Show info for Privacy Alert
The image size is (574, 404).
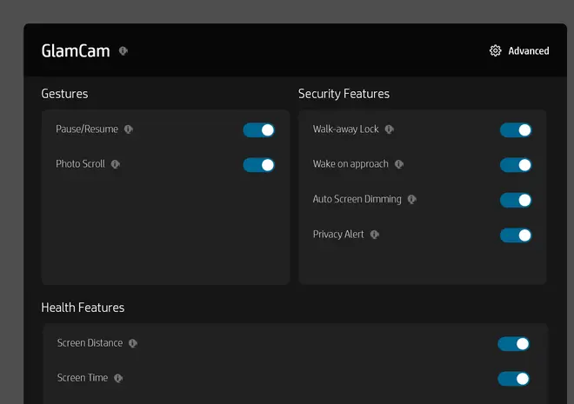click(x=375, y=235)
